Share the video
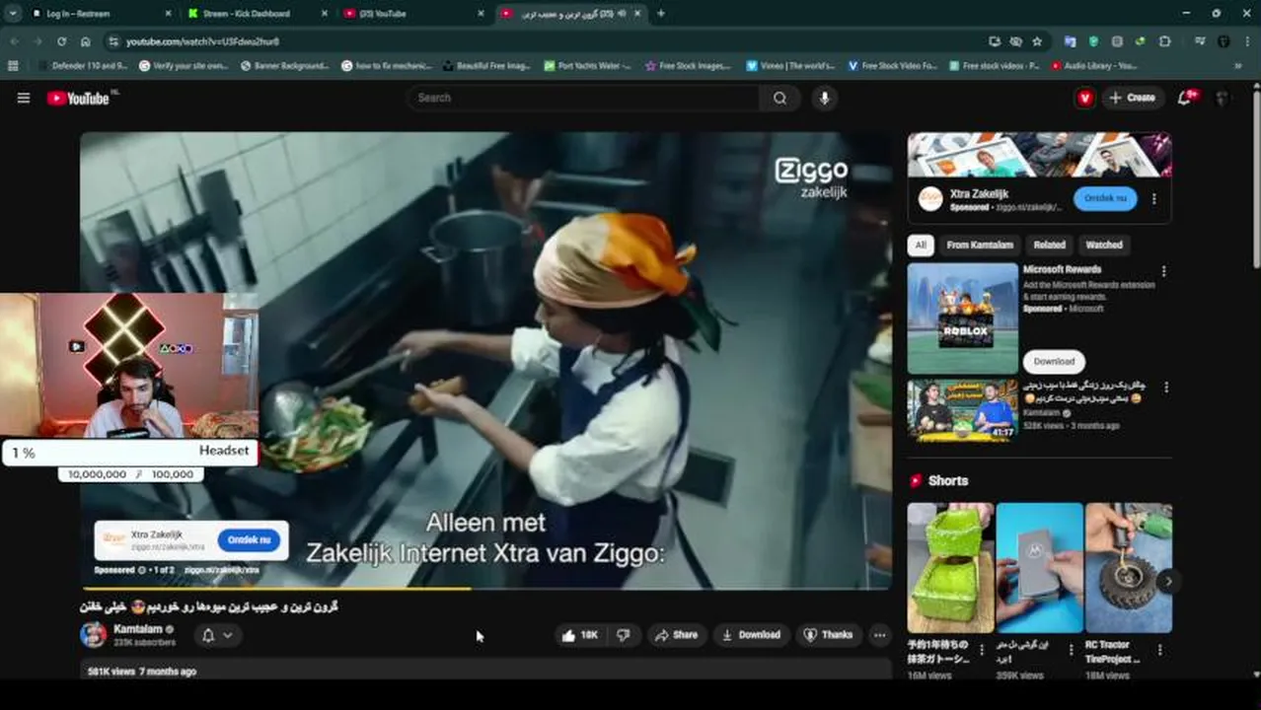Image resolution: width=1261 pixels, height=710 pixels. click(676, 635)
